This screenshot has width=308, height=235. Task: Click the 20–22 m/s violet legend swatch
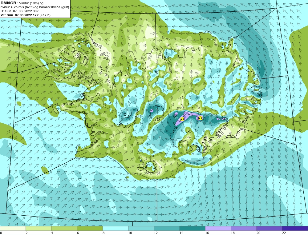[269, 228]
